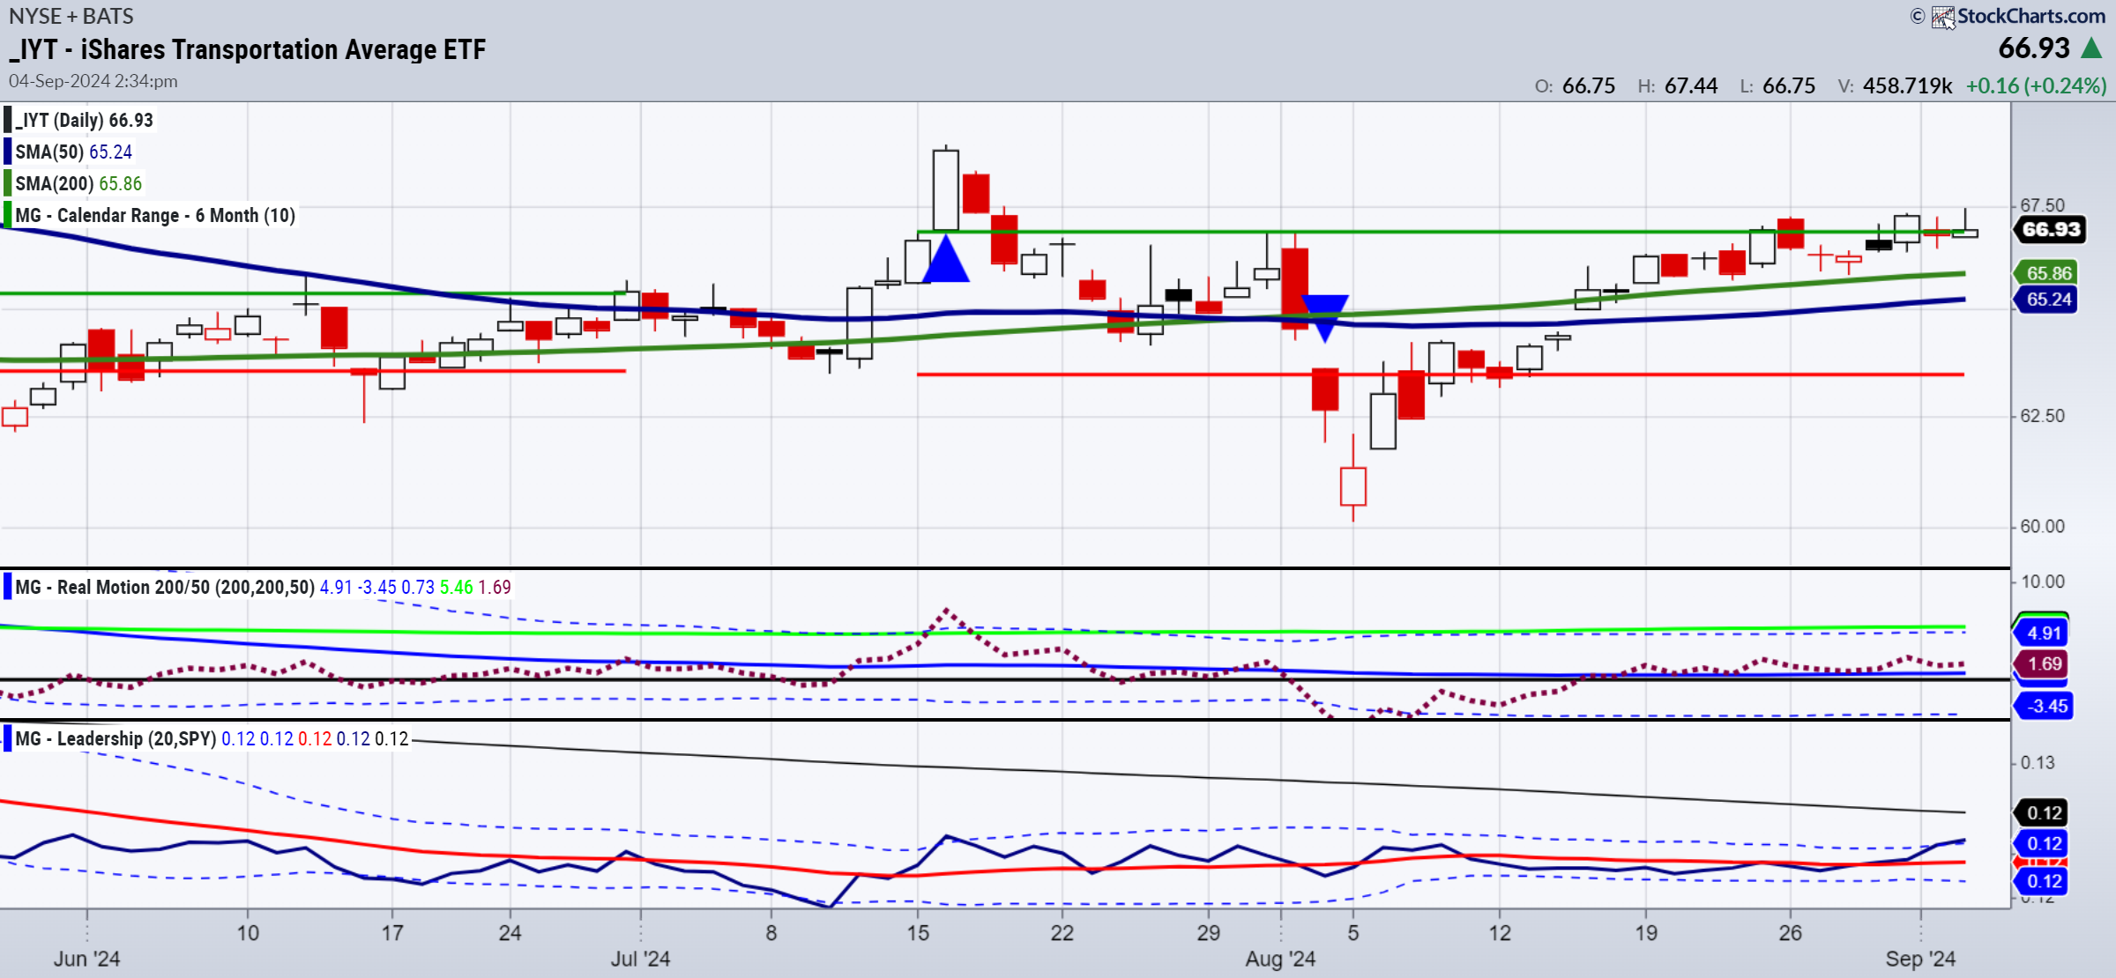The height and width of the screenshot is (978, 2116).
Task: Click the green 65.86 SMA price tag
Action: click(x=2047, y=273)
